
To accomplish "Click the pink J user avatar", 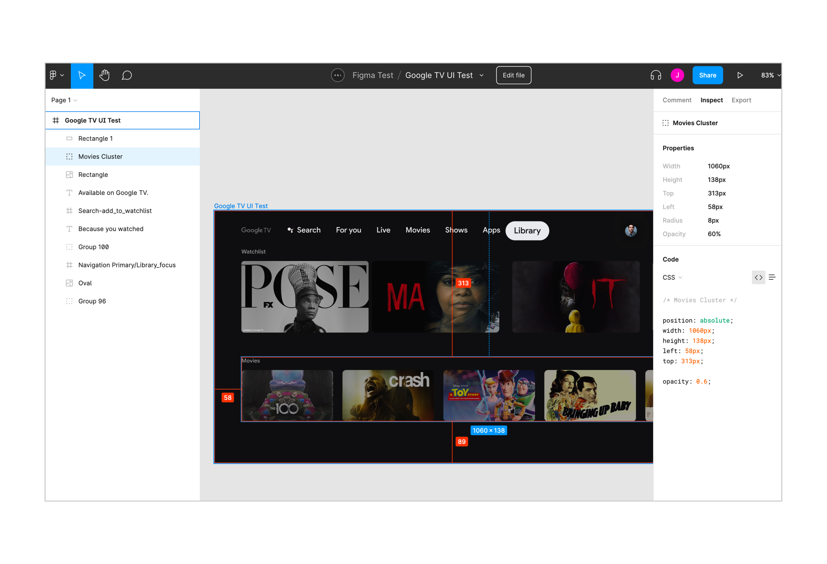I will [x=677, y=75].
